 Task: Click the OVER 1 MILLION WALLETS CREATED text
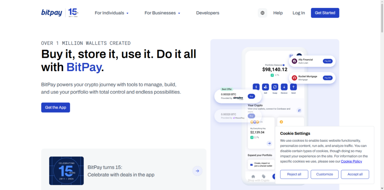[86, 43]
